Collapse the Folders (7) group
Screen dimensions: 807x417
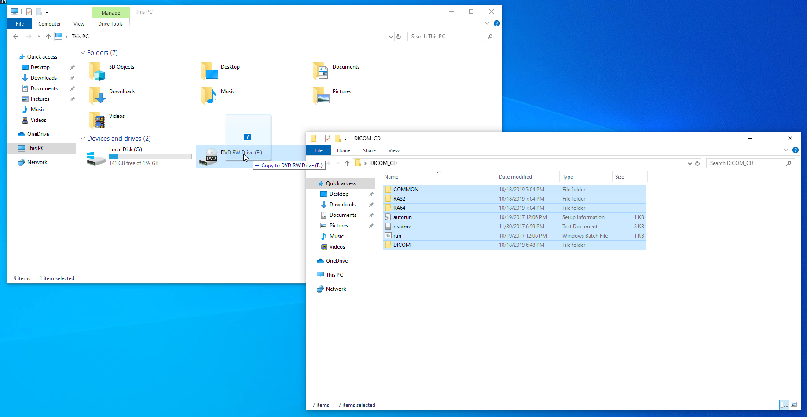(x=83, y=53)
